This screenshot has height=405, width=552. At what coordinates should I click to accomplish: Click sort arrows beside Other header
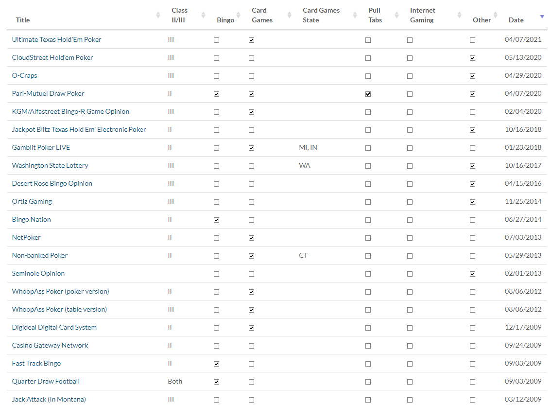tap(495, 15)
